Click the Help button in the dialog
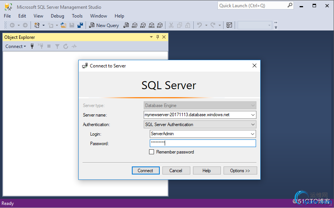This screenshot has width=334, height=208. point(207,171)
